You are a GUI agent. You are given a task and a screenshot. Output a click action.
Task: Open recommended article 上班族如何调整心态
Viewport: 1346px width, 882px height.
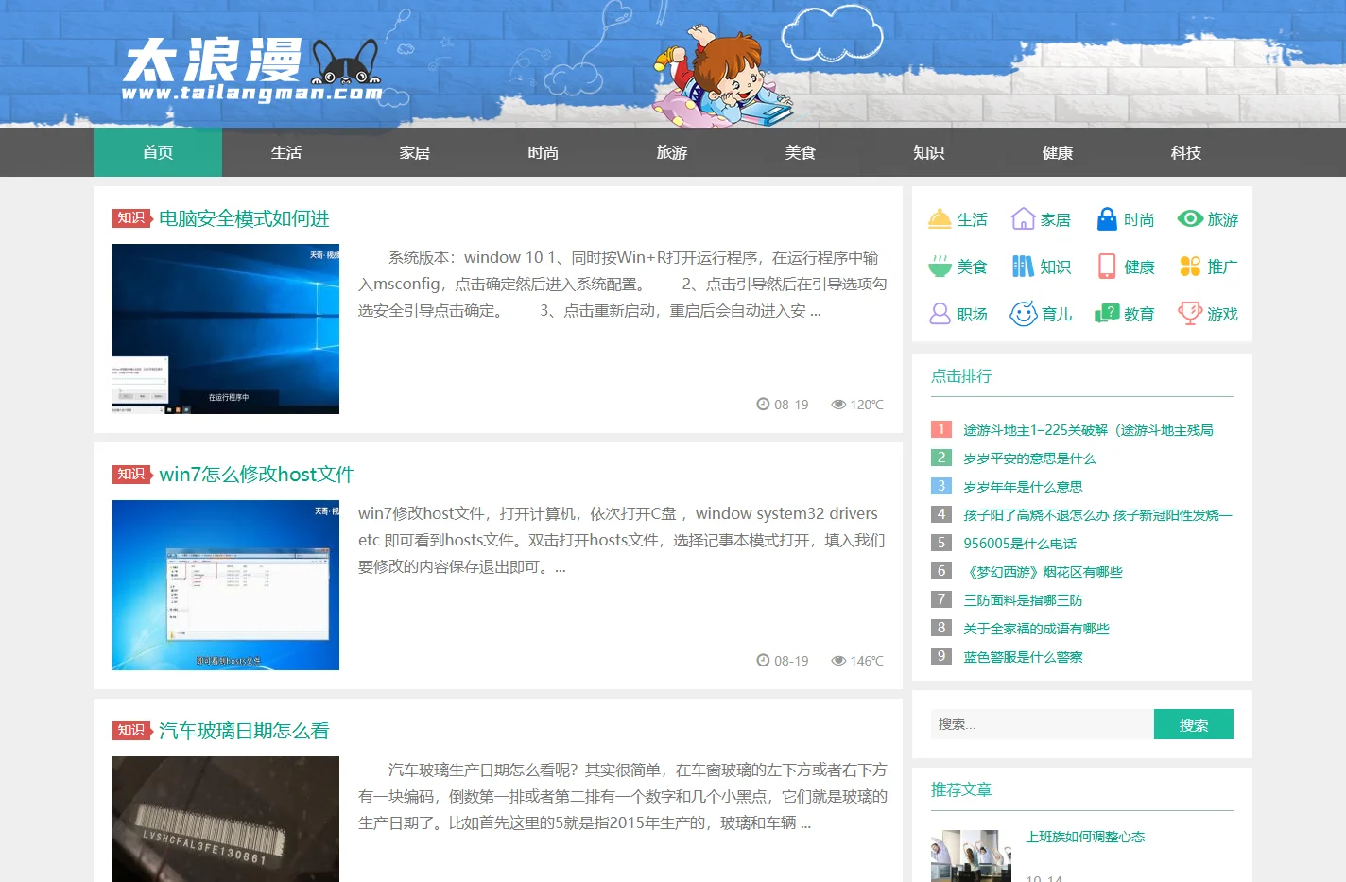coord(1085,837)
